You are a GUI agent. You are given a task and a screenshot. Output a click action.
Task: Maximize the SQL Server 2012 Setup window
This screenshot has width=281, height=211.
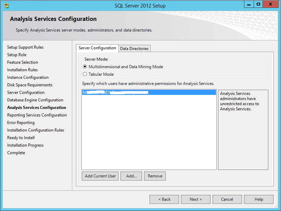coord(258,4)
